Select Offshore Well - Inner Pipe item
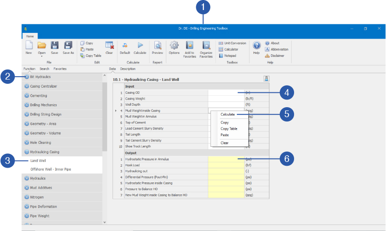386x231 pixels. [50, 169]
